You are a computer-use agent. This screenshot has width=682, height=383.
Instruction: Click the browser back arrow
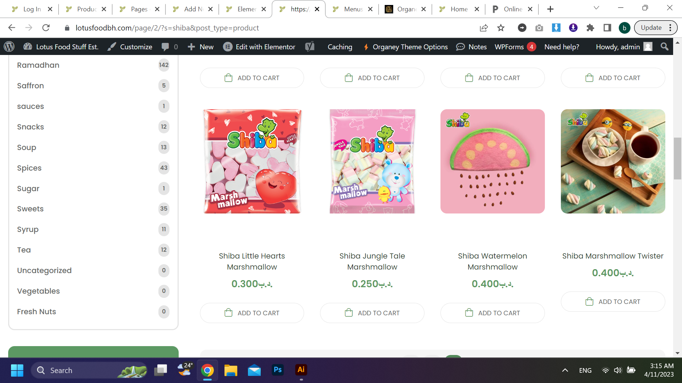point(12,28)
